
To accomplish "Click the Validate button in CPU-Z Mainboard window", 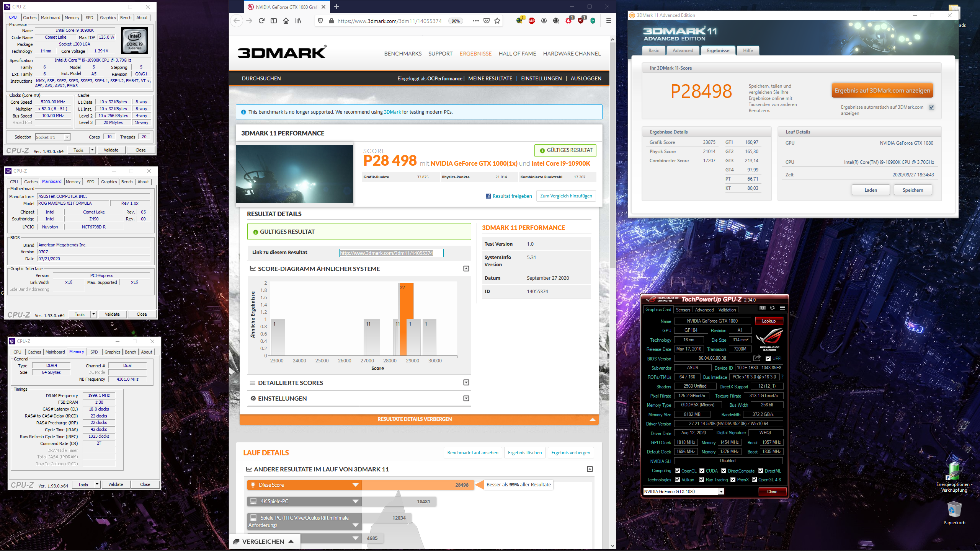I will pyautogui.click(x=112, y=314).
